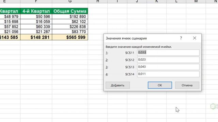Click the OK button in scenario dialog
This screenshot has height=122, width=218.
[160, 85]
